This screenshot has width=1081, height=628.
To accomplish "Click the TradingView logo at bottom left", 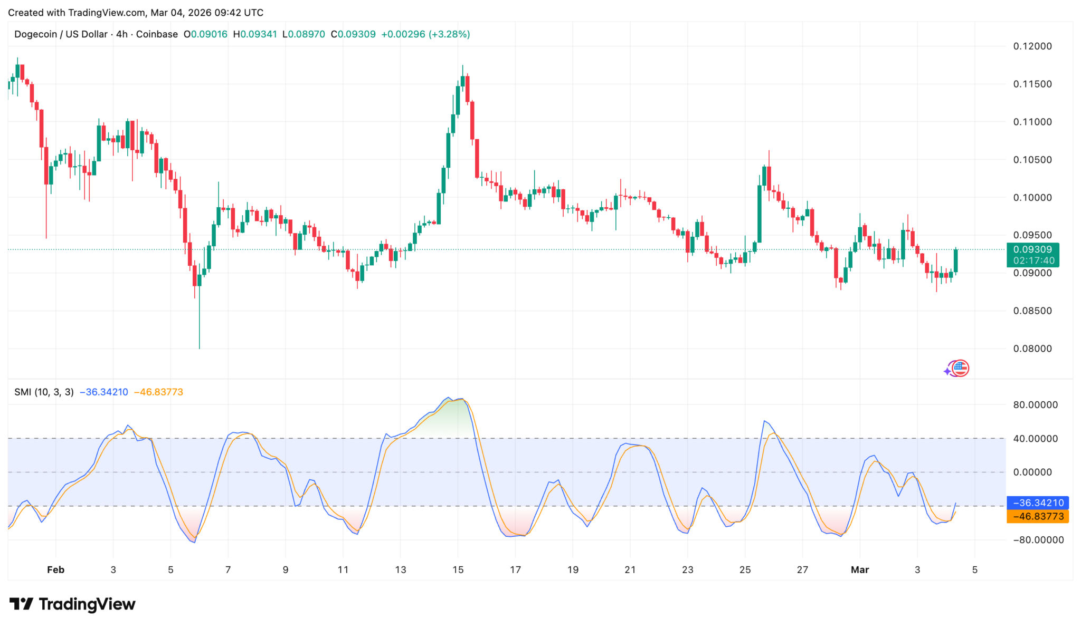I will 72,604.
